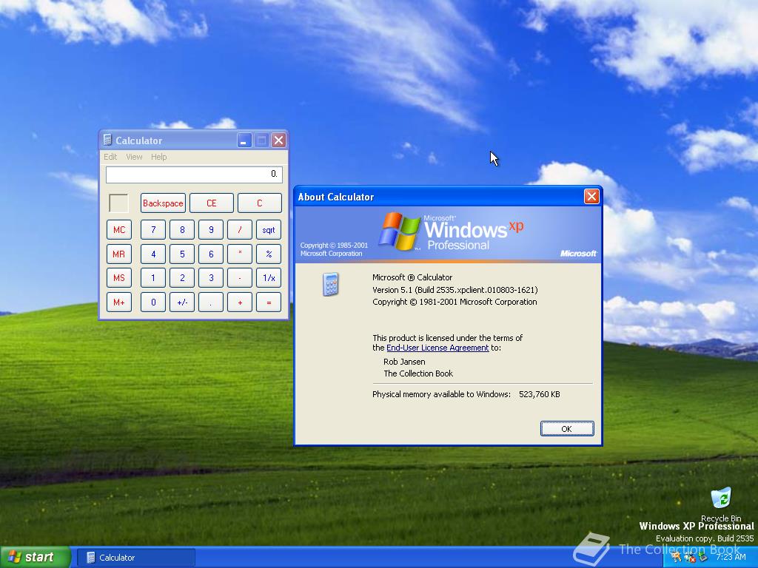758x568 pixels.
Task: Close the About Calculator dialog
Action: tap(591, 197)
